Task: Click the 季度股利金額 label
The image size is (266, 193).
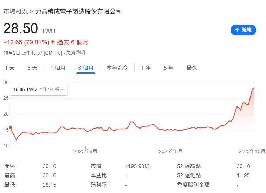Action: point(193,185)
